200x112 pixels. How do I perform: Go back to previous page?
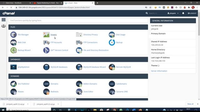point(3,7)
